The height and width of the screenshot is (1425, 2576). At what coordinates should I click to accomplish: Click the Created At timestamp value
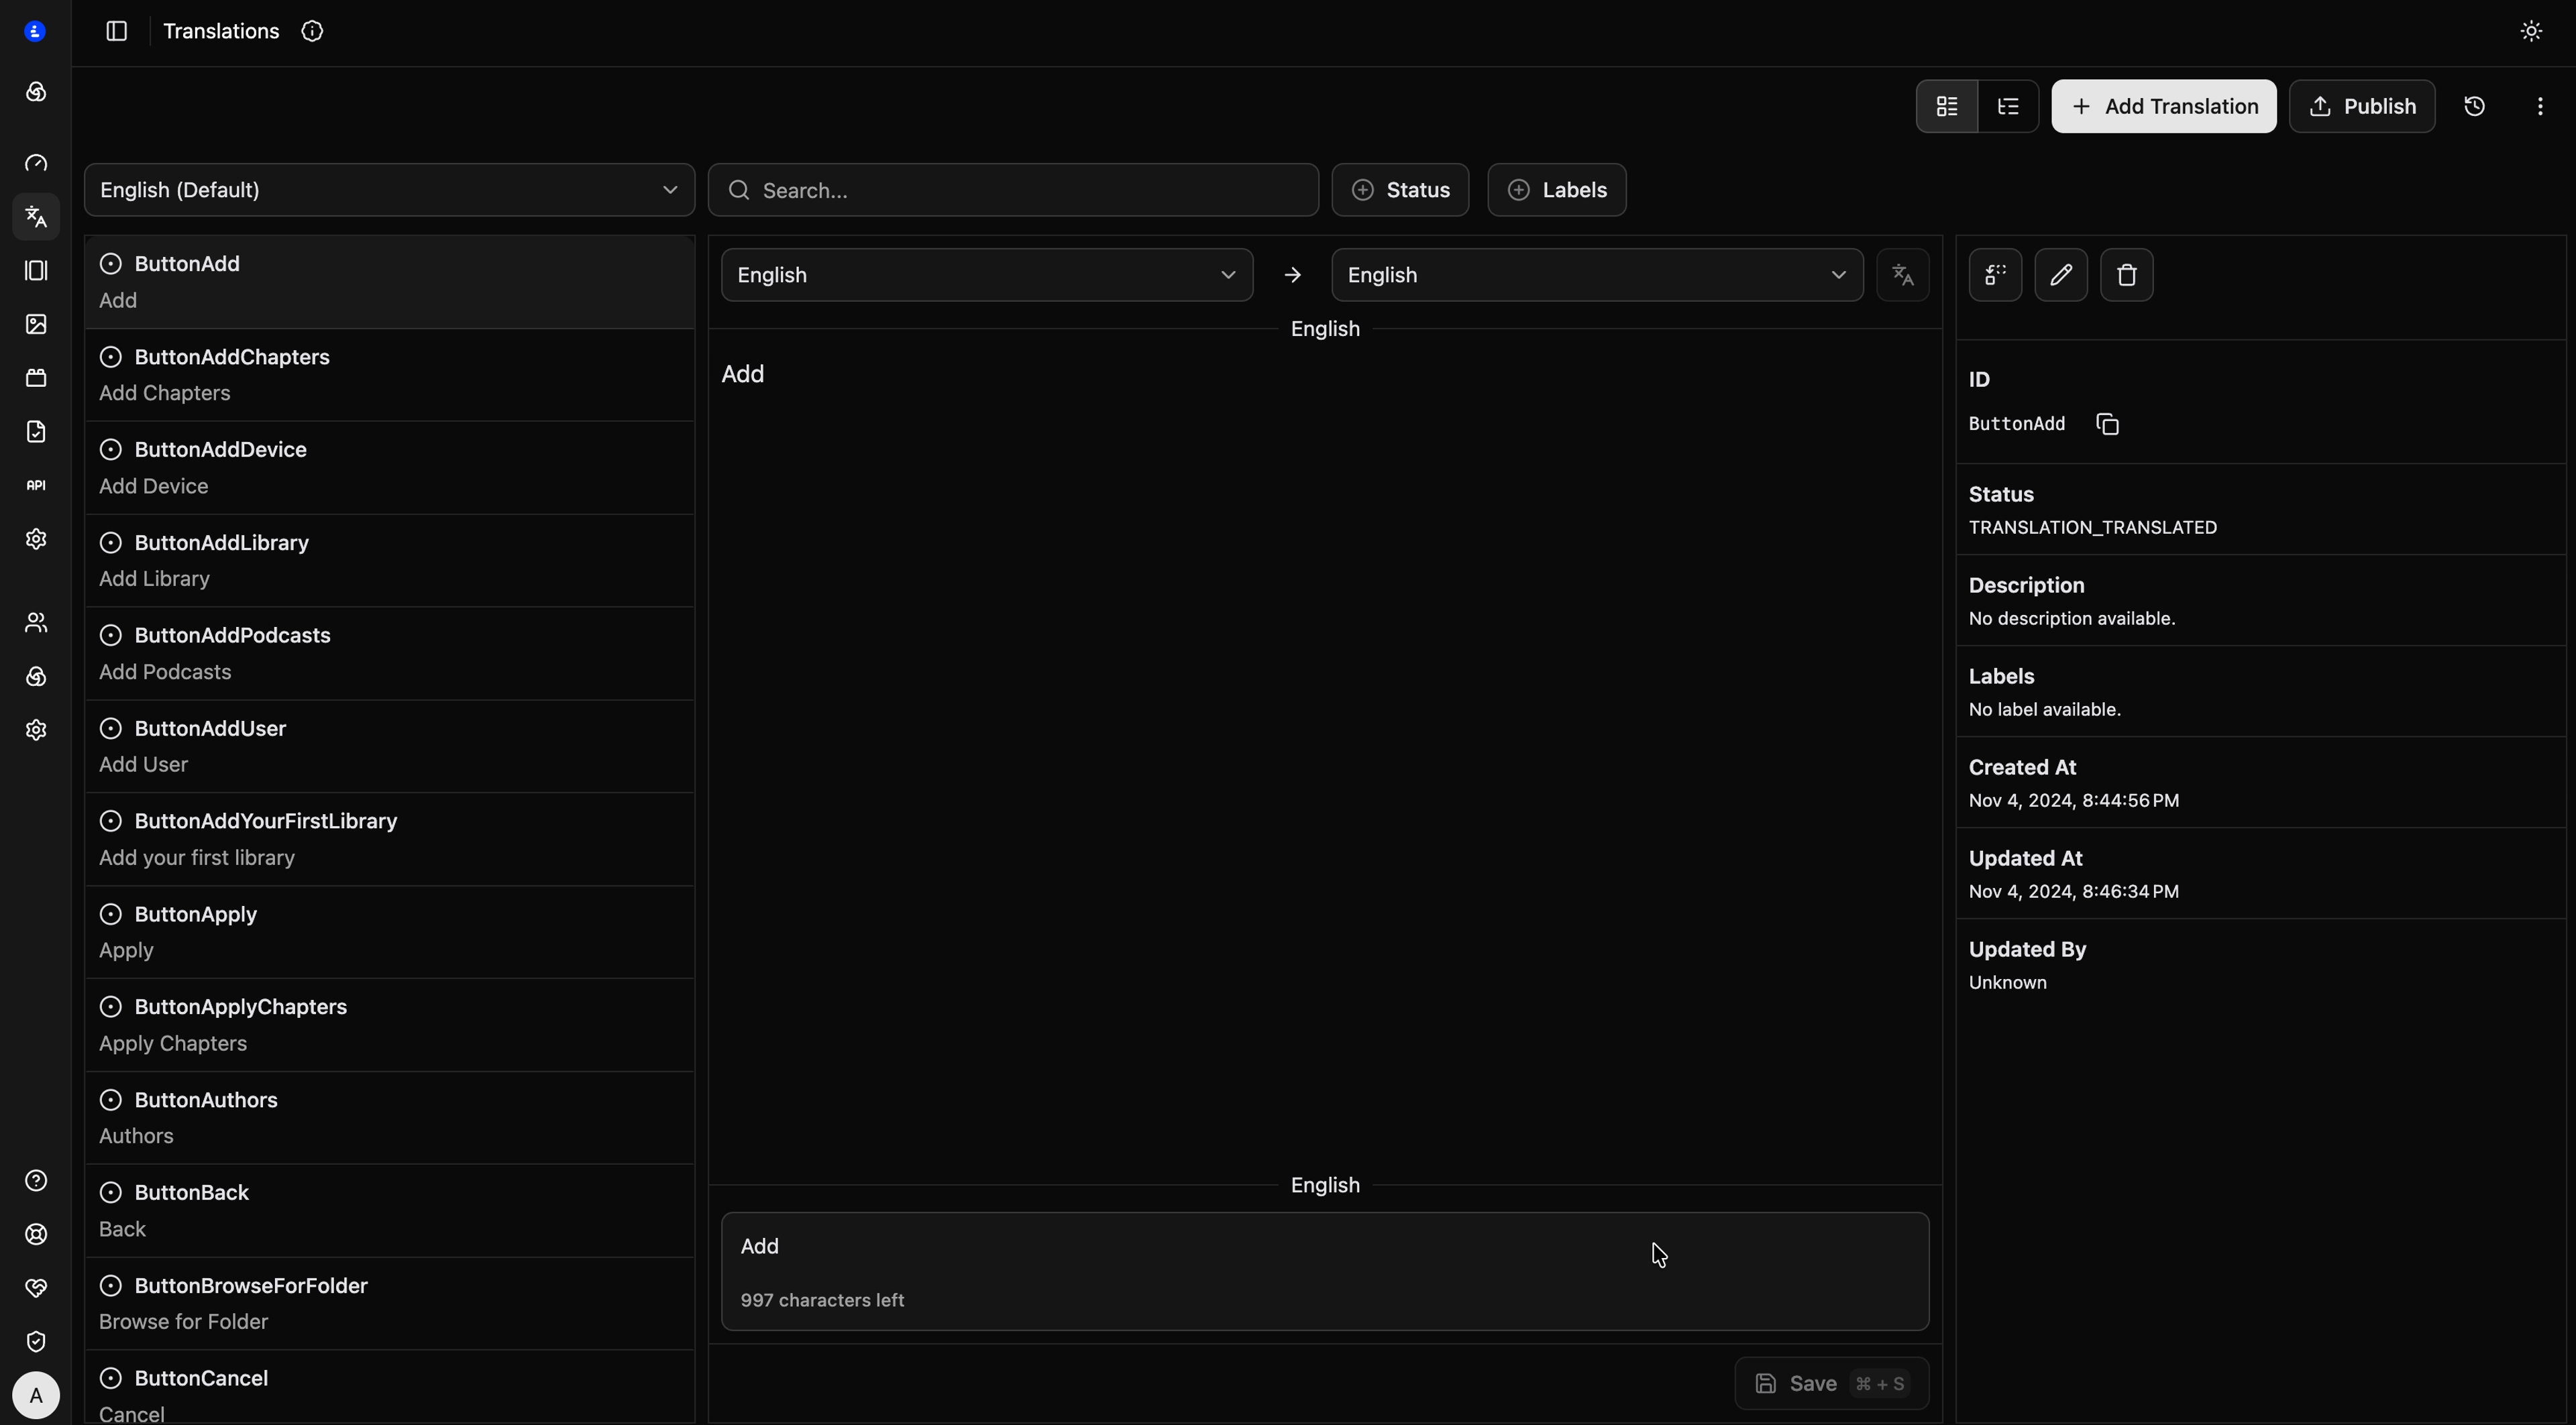pos(2073,801)
